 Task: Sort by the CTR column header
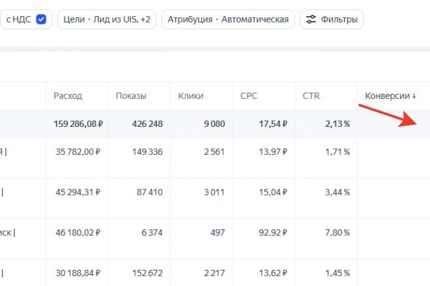coord(311,95)
